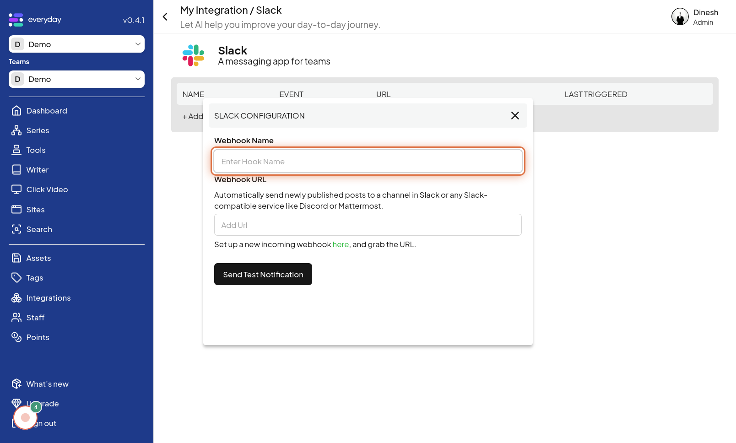Image resolution: width=736 pixels, height=443 pixels.
Task: Open the Dashboard home icon
Action: click(16, 111)
